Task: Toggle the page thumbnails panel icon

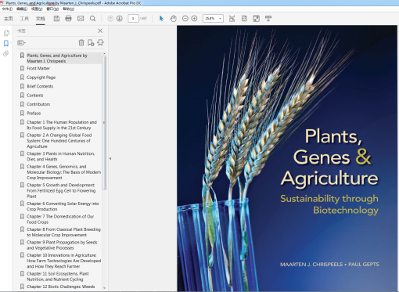Action: (x=6, y=33)
